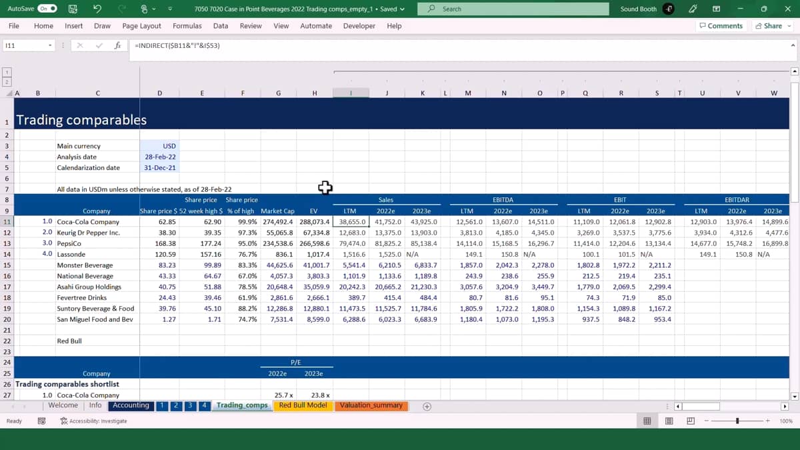
Task: Open the View ribbon tab
Action: click(x=281, y=26)
